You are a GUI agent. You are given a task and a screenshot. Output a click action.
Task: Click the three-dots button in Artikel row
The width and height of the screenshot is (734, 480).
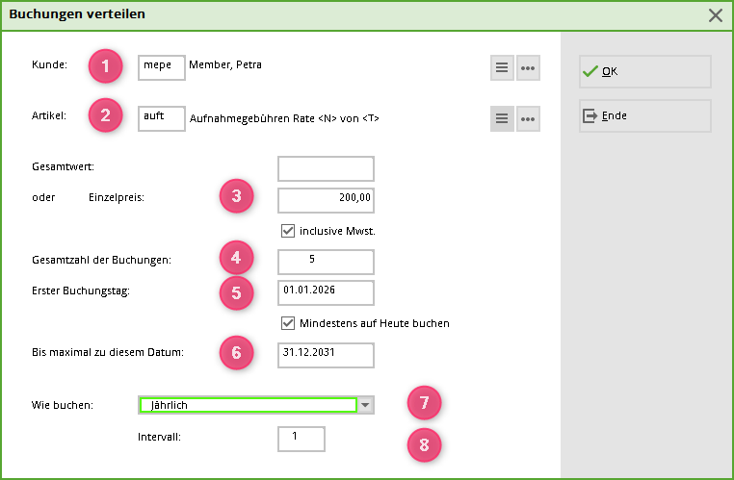coord(528,118)
